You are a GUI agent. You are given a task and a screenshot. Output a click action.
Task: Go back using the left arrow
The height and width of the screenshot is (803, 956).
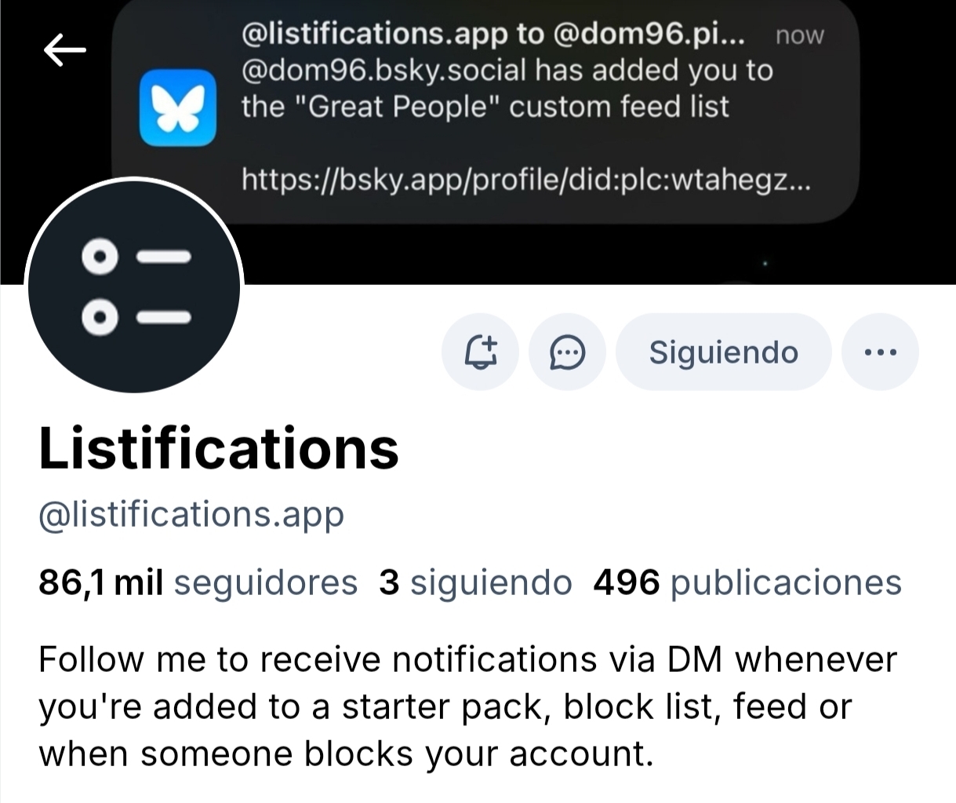click(64, 51)
